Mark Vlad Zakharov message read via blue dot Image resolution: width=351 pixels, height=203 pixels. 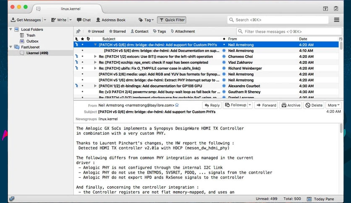(224, 62)
